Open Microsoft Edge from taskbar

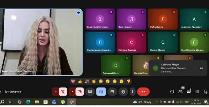coord(28,102)
